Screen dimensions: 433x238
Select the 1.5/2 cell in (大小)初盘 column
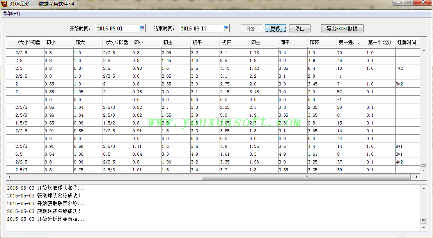point(30,123)
